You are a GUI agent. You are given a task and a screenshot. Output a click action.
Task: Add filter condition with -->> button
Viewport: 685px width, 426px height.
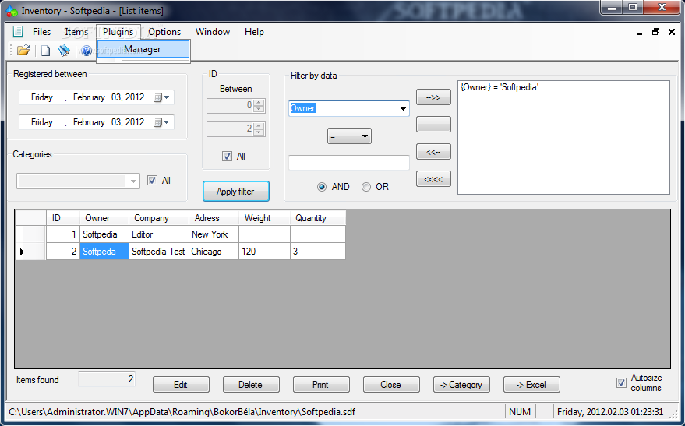(433, 97)
